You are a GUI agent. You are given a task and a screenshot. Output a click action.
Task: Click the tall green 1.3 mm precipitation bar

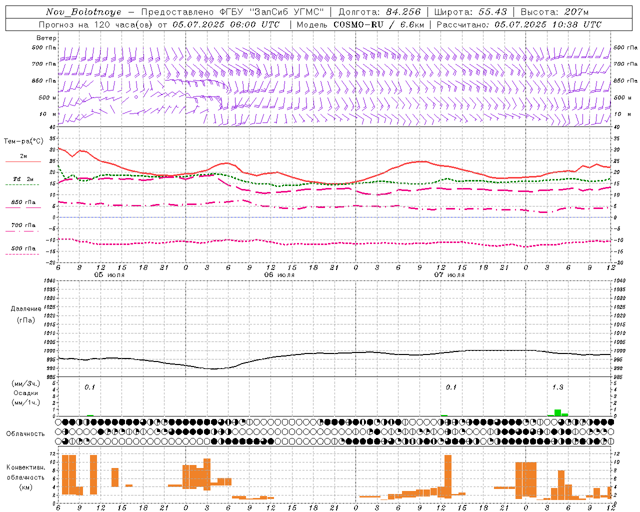click(x=557, y=412)
